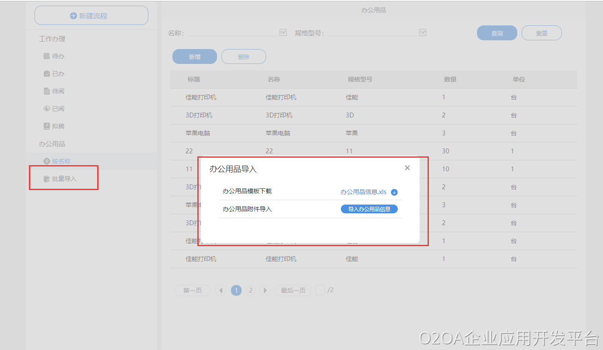This screenshot has height=350, width=603.
Task: Click the 最后一页 pagination button
Action: [x=293, y=290]
